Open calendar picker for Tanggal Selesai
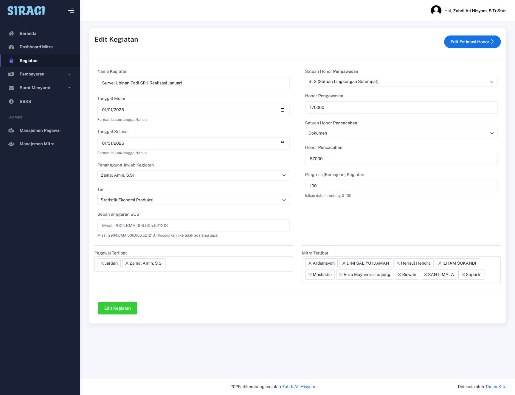This screenshot has height=395, width=515. [282, 143]
